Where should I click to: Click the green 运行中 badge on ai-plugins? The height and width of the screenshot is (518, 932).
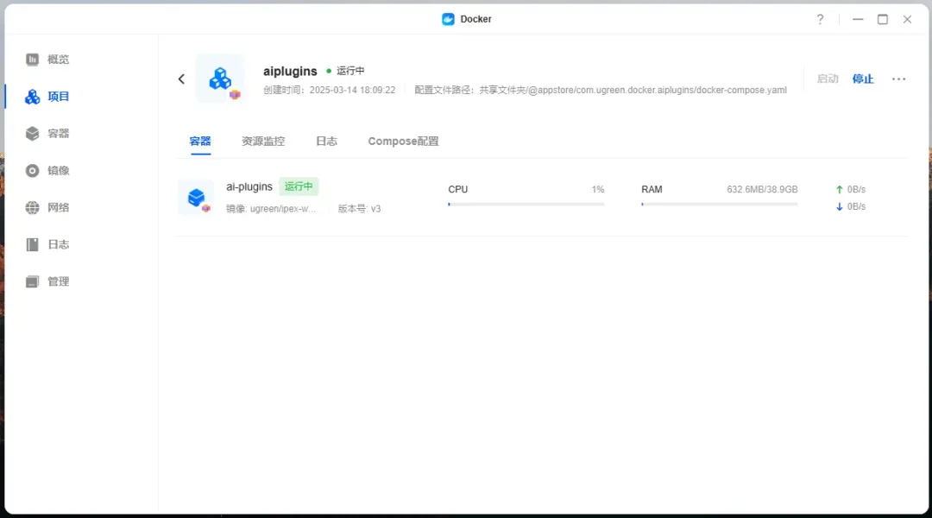[x=299, y=186]
